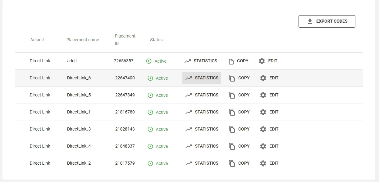Open statistics chart icon for DirectLink_1
Screen dimensions: 379x182
[189, 112]
